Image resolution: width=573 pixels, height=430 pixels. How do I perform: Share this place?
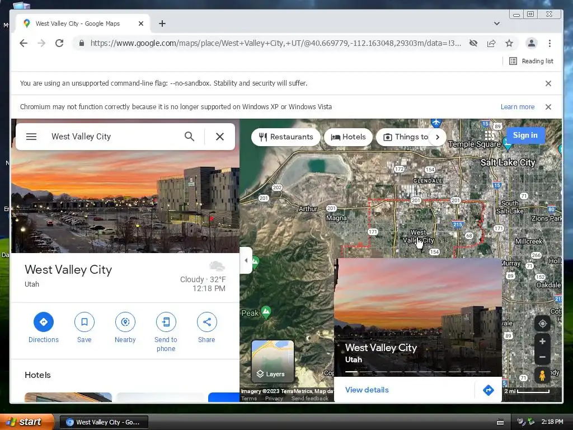pyautogui.click(x=207, y=322)
